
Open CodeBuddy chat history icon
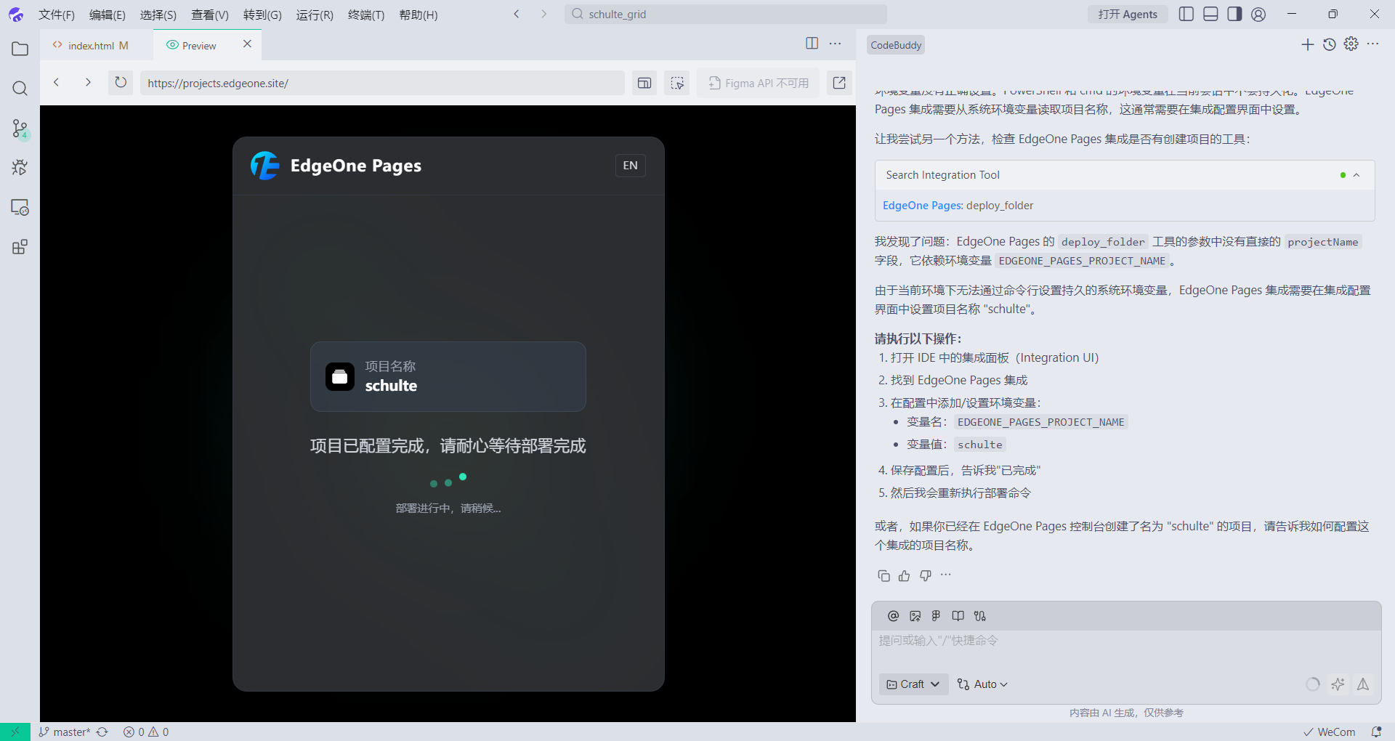coord(1330,44)
